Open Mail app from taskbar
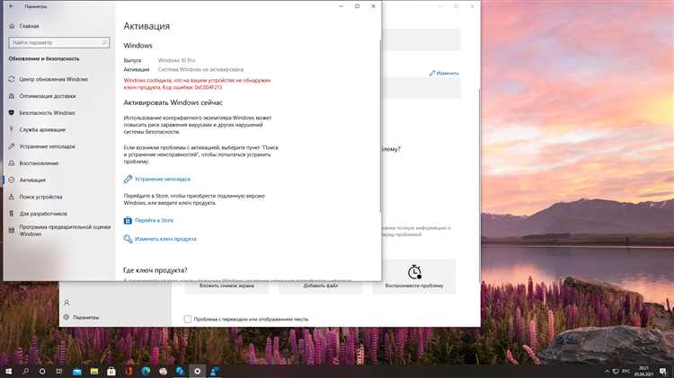The image size is (674, 378). 77,371
